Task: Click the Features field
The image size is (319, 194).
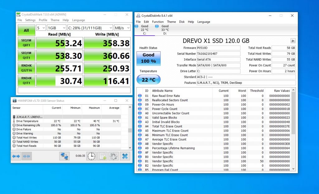Action: tap(246, 83)
